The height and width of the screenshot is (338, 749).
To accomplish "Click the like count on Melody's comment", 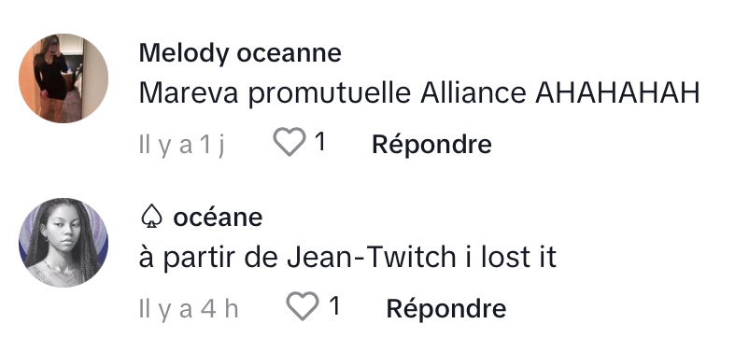I will 321,142.
